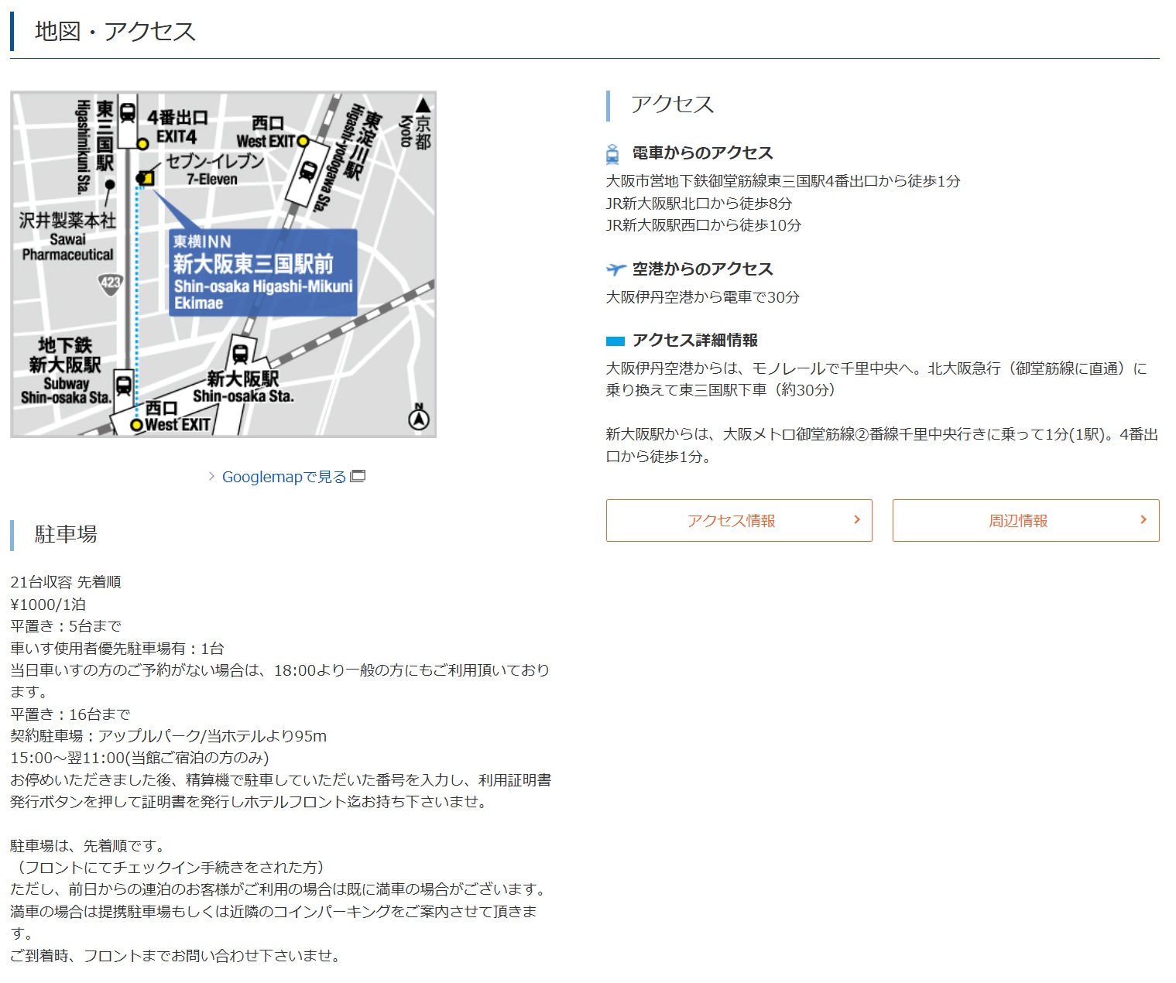Image resolution: width=1176 pixels, height=983 pixels.
Task: Click the text JR新大阪駅西口から徒歩10分
Action: [x=703, y=225]
